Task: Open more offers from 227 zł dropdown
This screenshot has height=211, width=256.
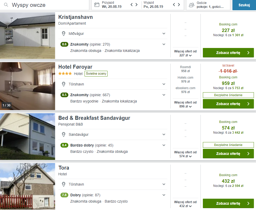Action: [x=185, y=53]
